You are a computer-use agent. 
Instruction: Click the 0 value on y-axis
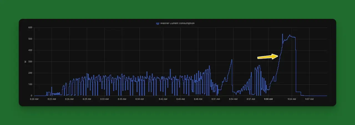(32, 96)
